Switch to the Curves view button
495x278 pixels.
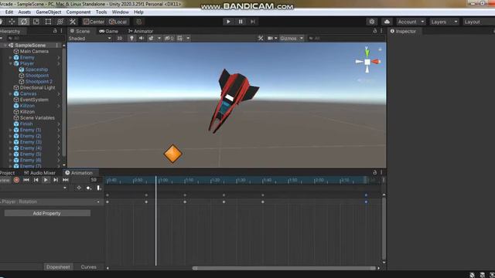click(x=89, y=267)
